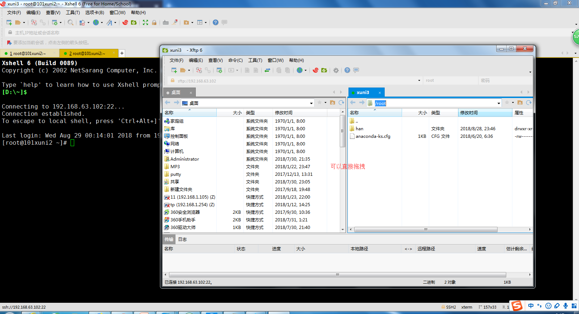
Task: Expand remote pane favorites star dropdown arrow
Action: [513, 103]
